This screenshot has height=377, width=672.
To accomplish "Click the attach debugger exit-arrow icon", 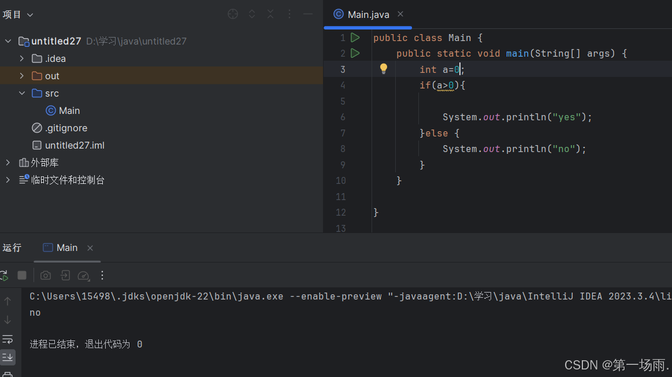I will [65, 275].
